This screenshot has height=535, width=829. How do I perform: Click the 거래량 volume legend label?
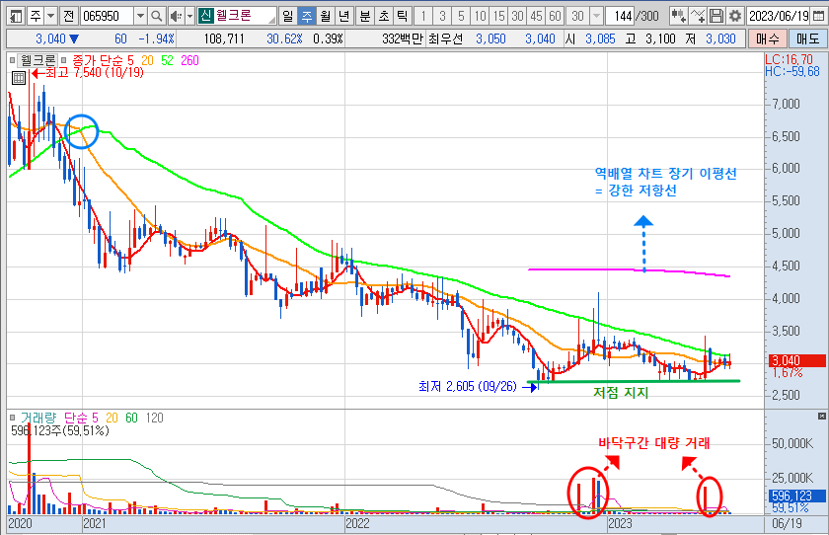[x=38, y=418]
